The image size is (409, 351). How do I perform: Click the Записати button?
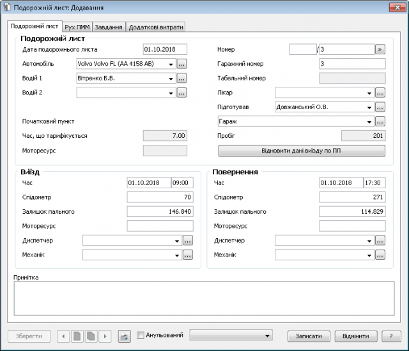coord(309,336)
